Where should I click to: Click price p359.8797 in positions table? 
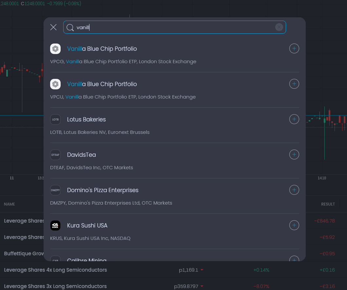point(186,286)
